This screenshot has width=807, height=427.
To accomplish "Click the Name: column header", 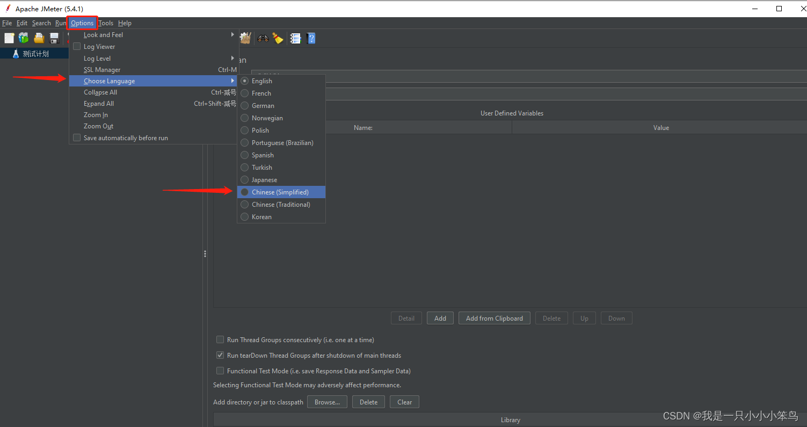I will (x=363, y=127).
